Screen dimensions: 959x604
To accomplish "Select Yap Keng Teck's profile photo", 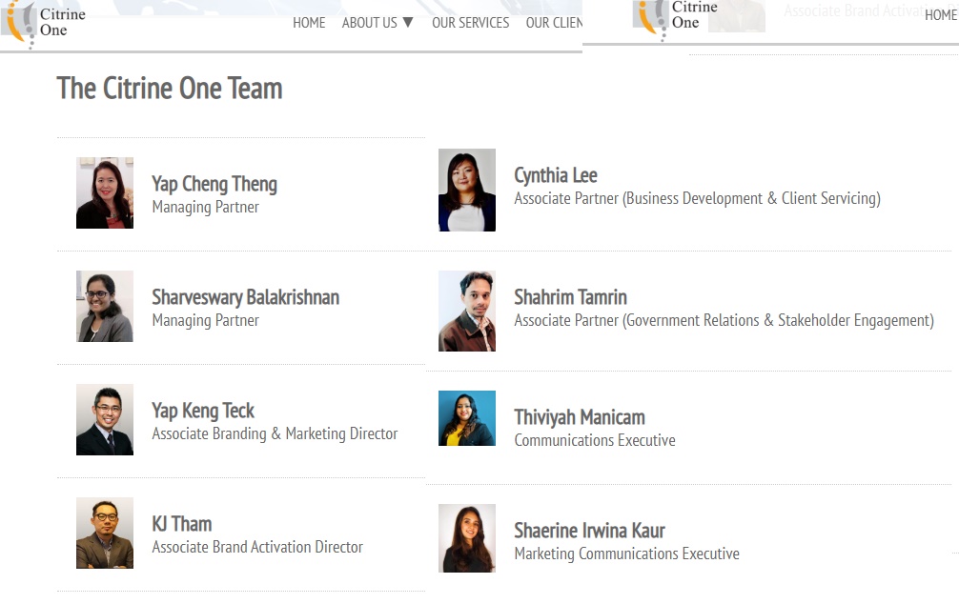I will click(x=105, y=420).
